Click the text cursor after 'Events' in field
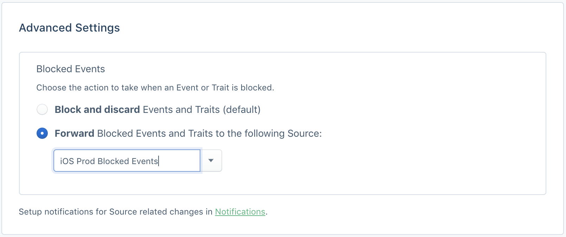 pyautogui.click(x=159, y=161)
